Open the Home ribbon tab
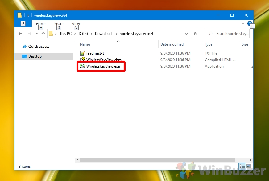Image resolution: width=269 pixels, height=181 pixels. [41, 24]
